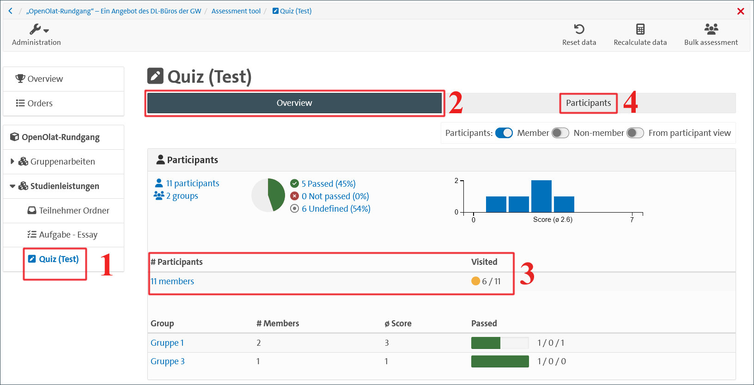Click the trophy icon beside Overview
This screenshot has height=385, width=754.
(x=20, y=79)
